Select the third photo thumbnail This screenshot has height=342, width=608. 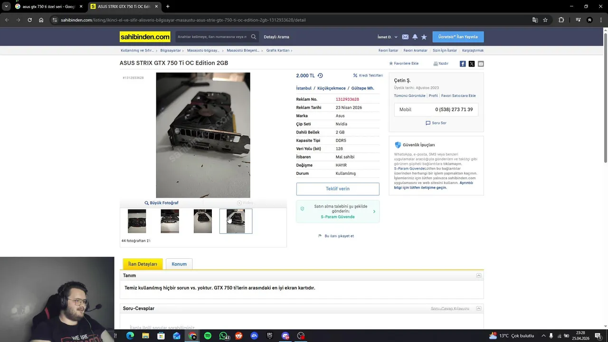pyautogui.click(x=203, y=221)
